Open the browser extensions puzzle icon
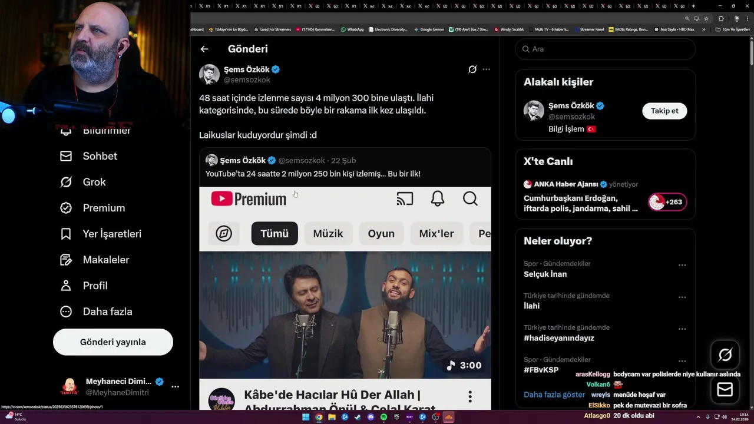 pyautogui.click(x=721, y=18)
